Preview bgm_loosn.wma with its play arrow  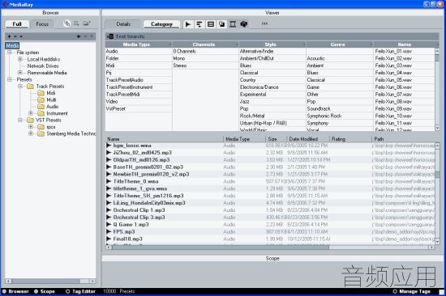click(109, 146)
